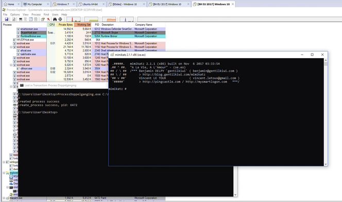Collapse the svchost.exe tree with PID 1280
Viewport: 342px width, 202px height.
[x=11, y=65]
